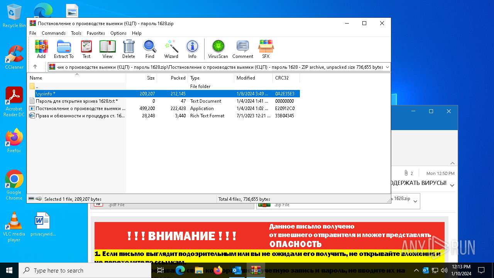
Task: Collapse the Outlook ribbon chevron
Action: (x=452, y=163)
